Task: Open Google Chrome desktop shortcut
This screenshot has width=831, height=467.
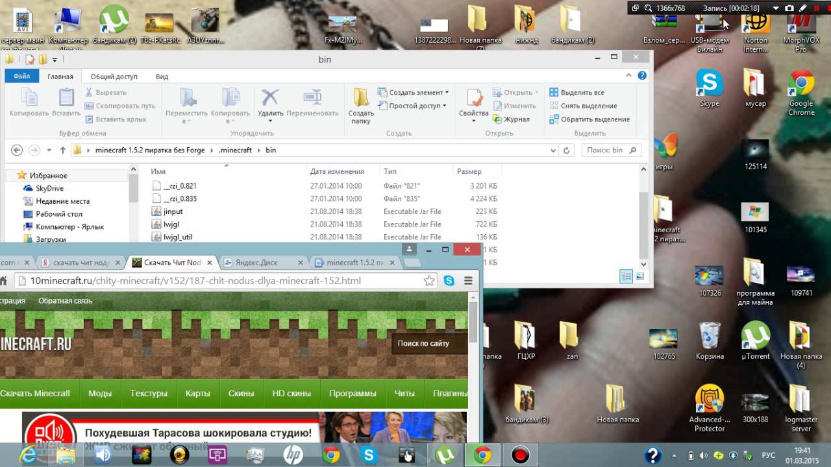Action: pyautogui.click(x=801, y=93)
